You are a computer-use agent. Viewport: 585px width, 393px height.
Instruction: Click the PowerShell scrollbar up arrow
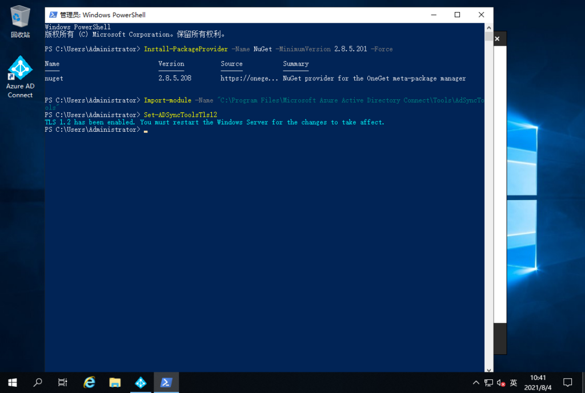click(488, 27)
